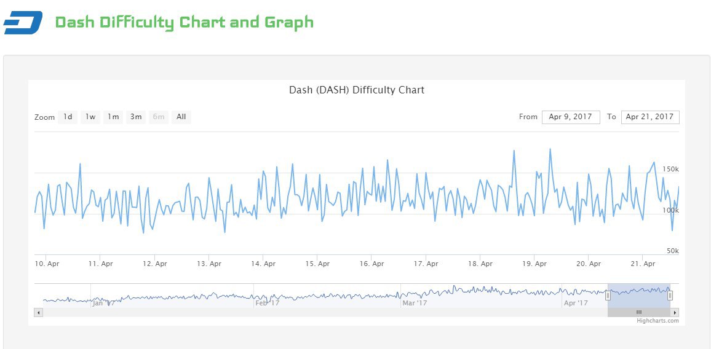Open the Highcharts.com credit link

(657, 321)
